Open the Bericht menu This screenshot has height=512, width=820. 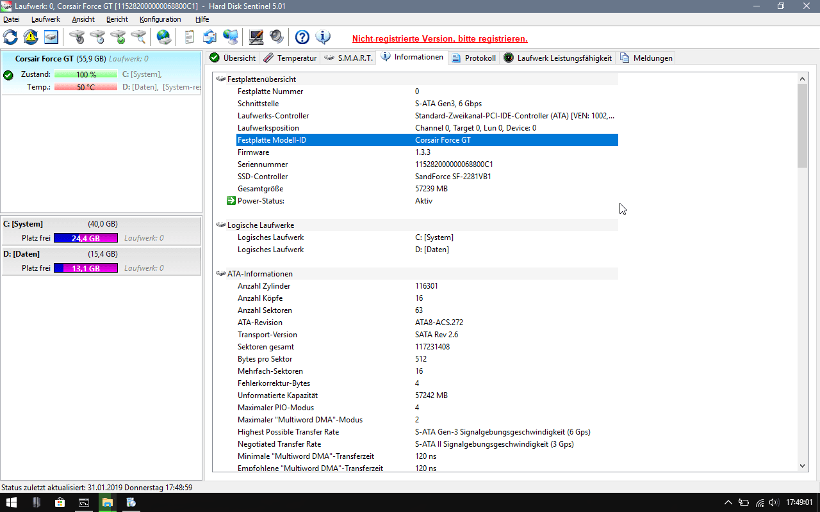coord(117,19)
